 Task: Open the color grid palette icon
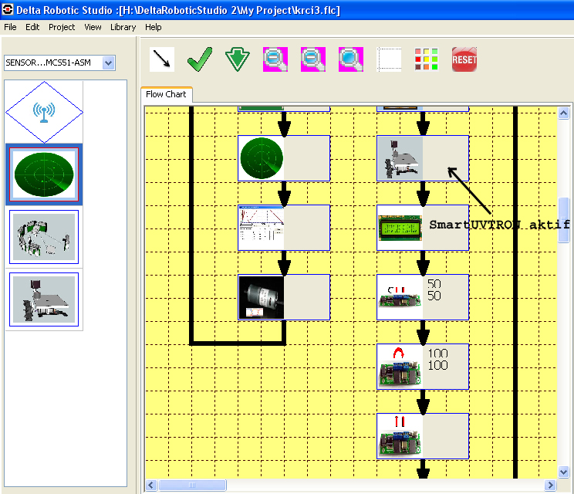pos(427,59)
